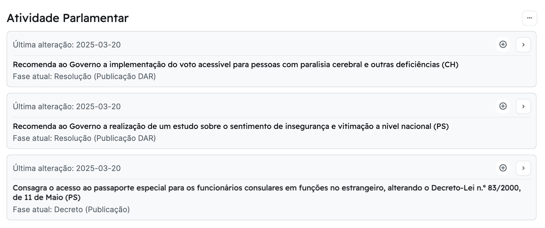Click Fase atual: Decreto (Publicação) text
Viewport: 545px width, 228px height.
[71, 209]
